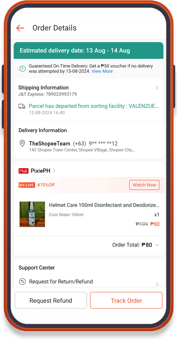177x343 pixels.
Task: Tap the Return/Refund circular arrow icon
Action: click(x=22, y=281)
